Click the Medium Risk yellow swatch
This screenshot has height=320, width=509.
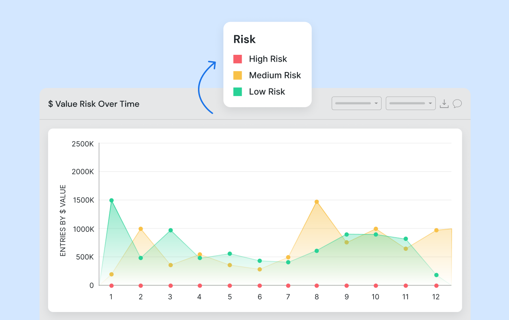pos(238,75)
